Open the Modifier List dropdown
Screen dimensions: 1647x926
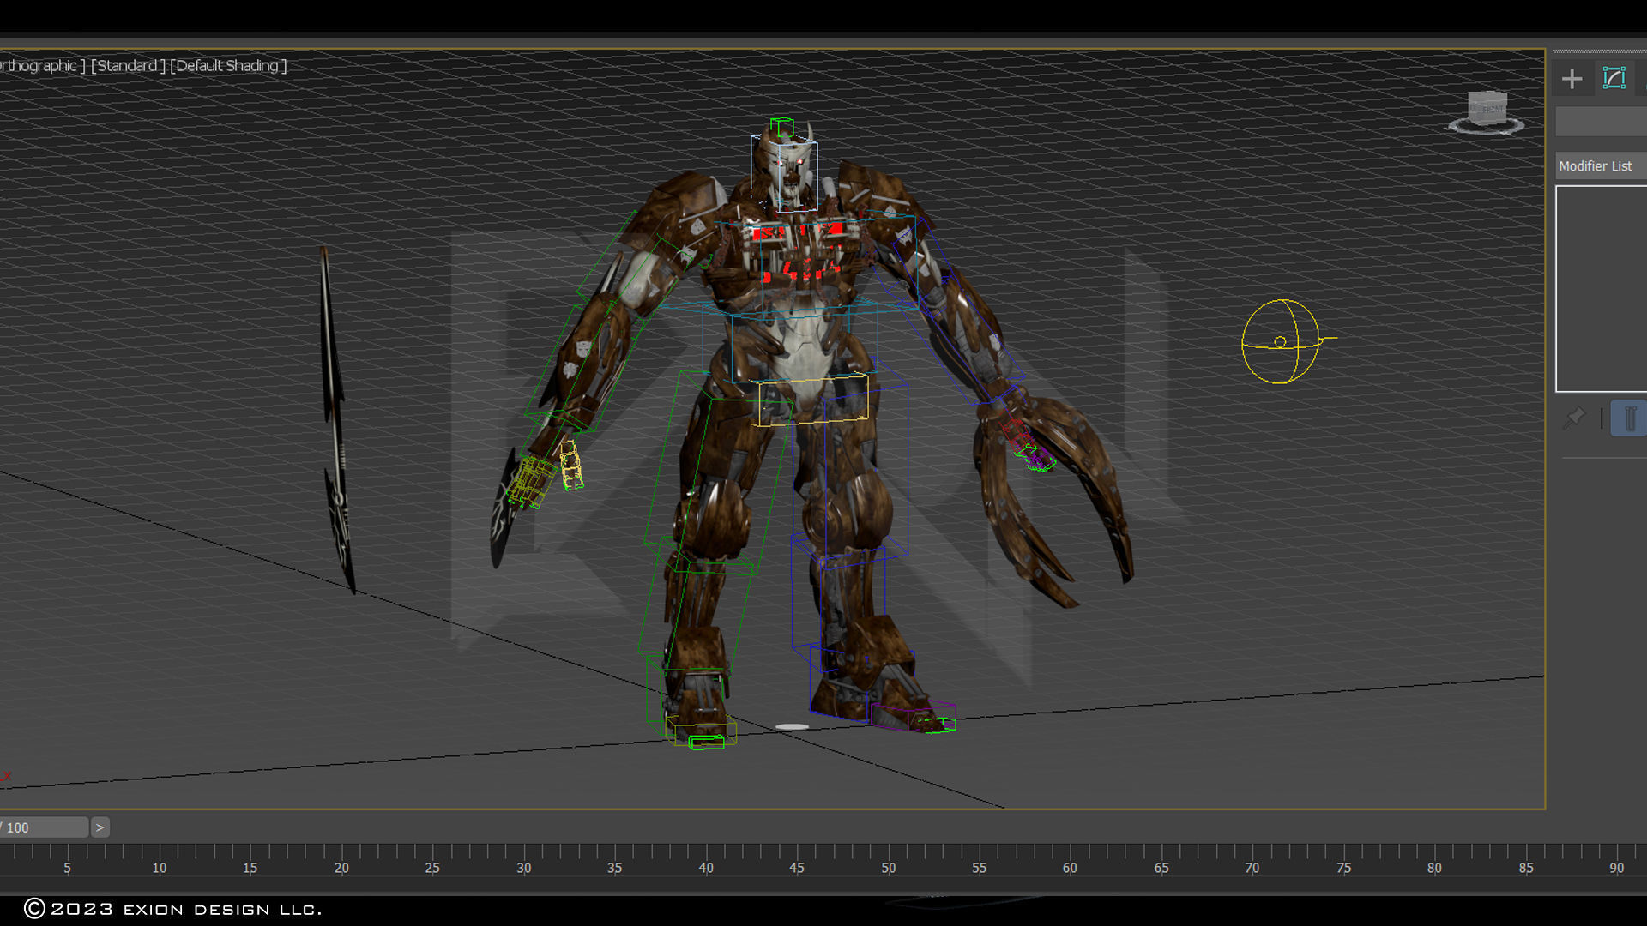click(x=1601, y=166)
